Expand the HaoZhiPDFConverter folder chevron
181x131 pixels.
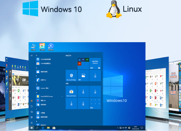click(62, 96)
